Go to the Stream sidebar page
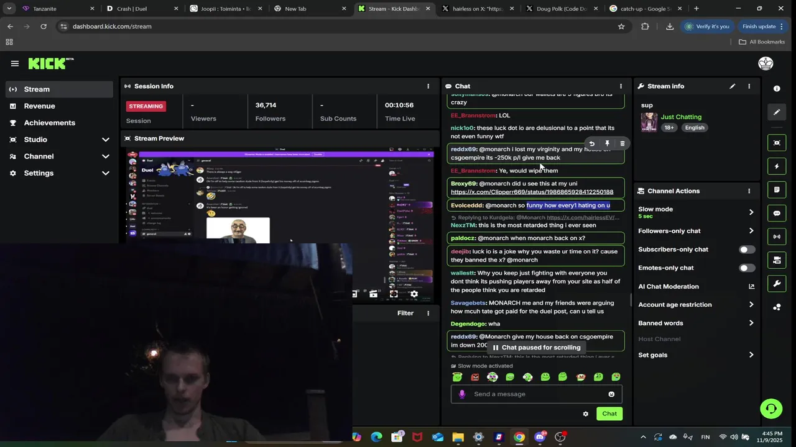Screen dimensions: 796x447 [x=60, y=89]
